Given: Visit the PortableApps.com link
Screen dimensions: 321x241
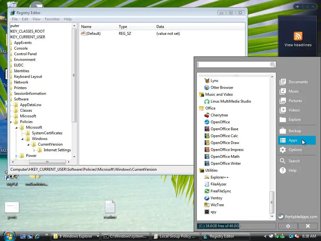Looking at the screenshot, I should point(298,217).
